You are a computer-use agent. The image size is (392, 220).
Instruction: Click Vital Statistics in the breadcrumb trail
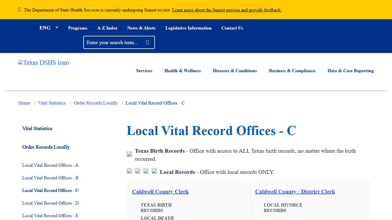(x=52, y=103)
